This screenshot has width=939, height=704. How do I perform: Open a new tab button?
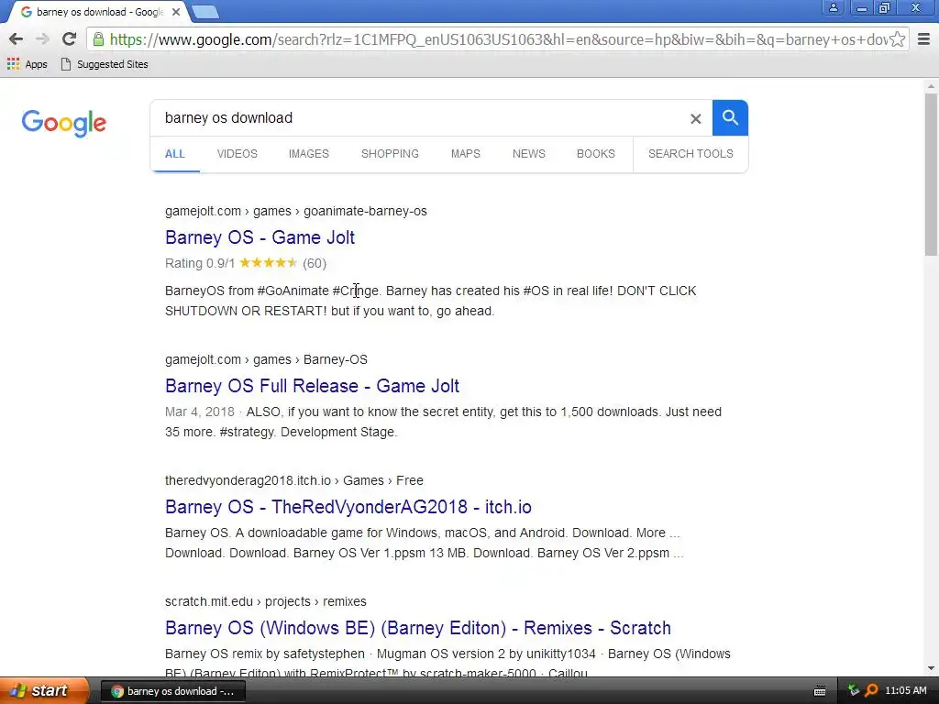point(205,12)
